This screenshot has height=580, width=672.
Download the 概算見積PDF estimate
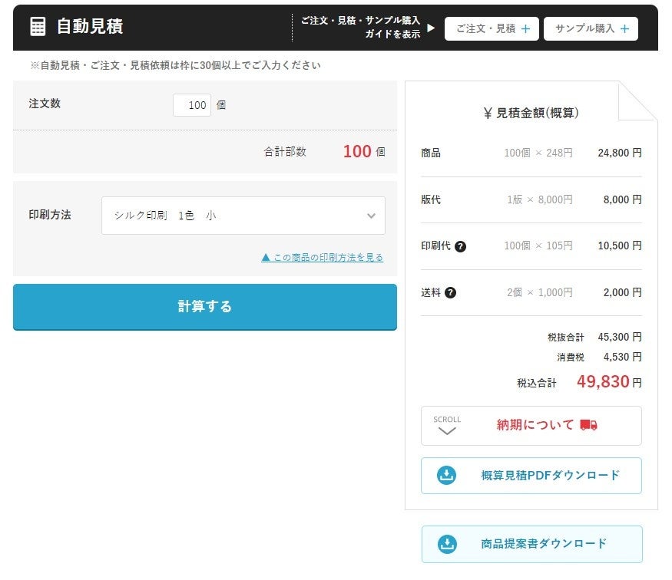pos(531,476)
